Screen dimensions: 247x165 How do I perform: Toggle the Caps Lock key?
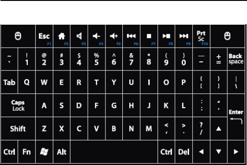tap(18, 106)
